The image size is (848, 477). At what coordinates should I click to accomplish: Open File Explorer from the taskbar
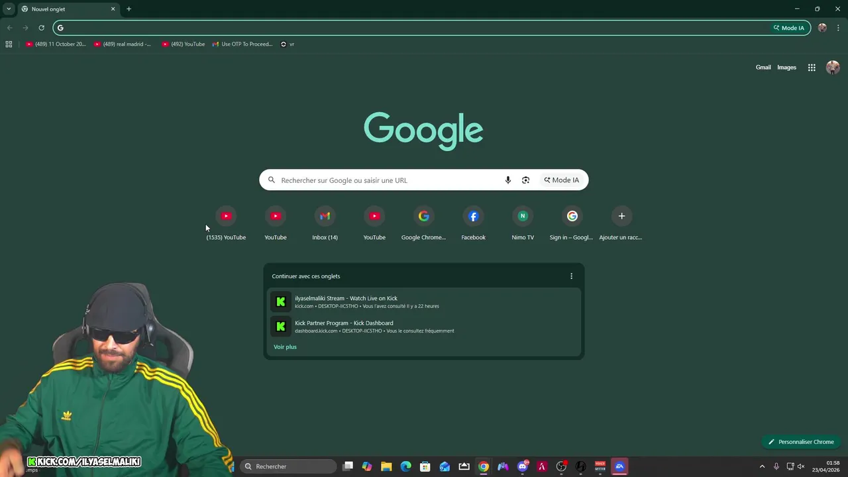[x=386, y=466]
